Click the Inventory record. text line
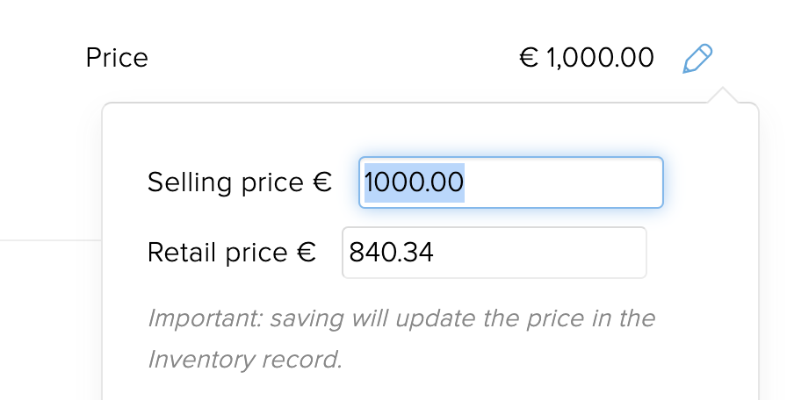 [x=245, y=360]
